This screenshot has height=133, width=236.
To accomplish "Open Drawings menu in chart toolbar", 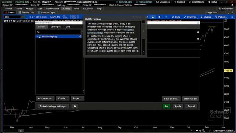I will [190, 17].
